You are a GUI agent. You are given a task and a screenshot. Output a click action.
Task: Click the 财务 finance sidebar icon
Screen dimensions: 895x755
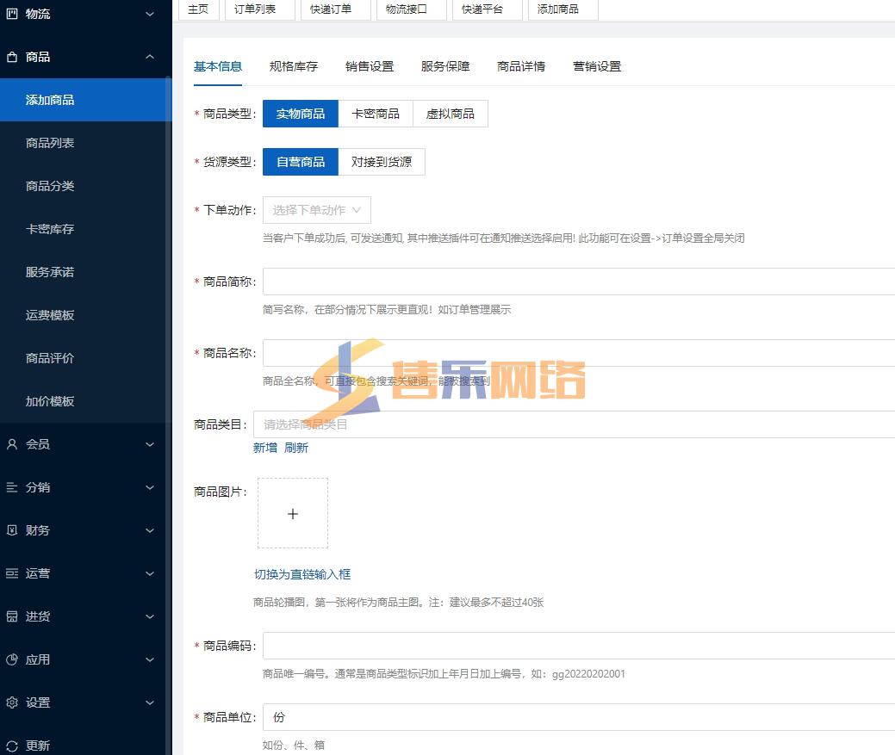click(x=12, y=530)
